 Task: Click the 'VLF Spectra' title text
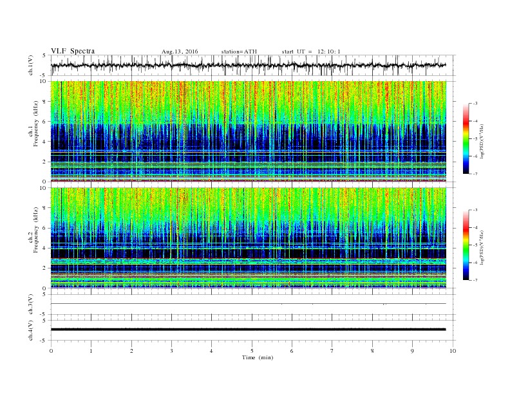(73, 51)
